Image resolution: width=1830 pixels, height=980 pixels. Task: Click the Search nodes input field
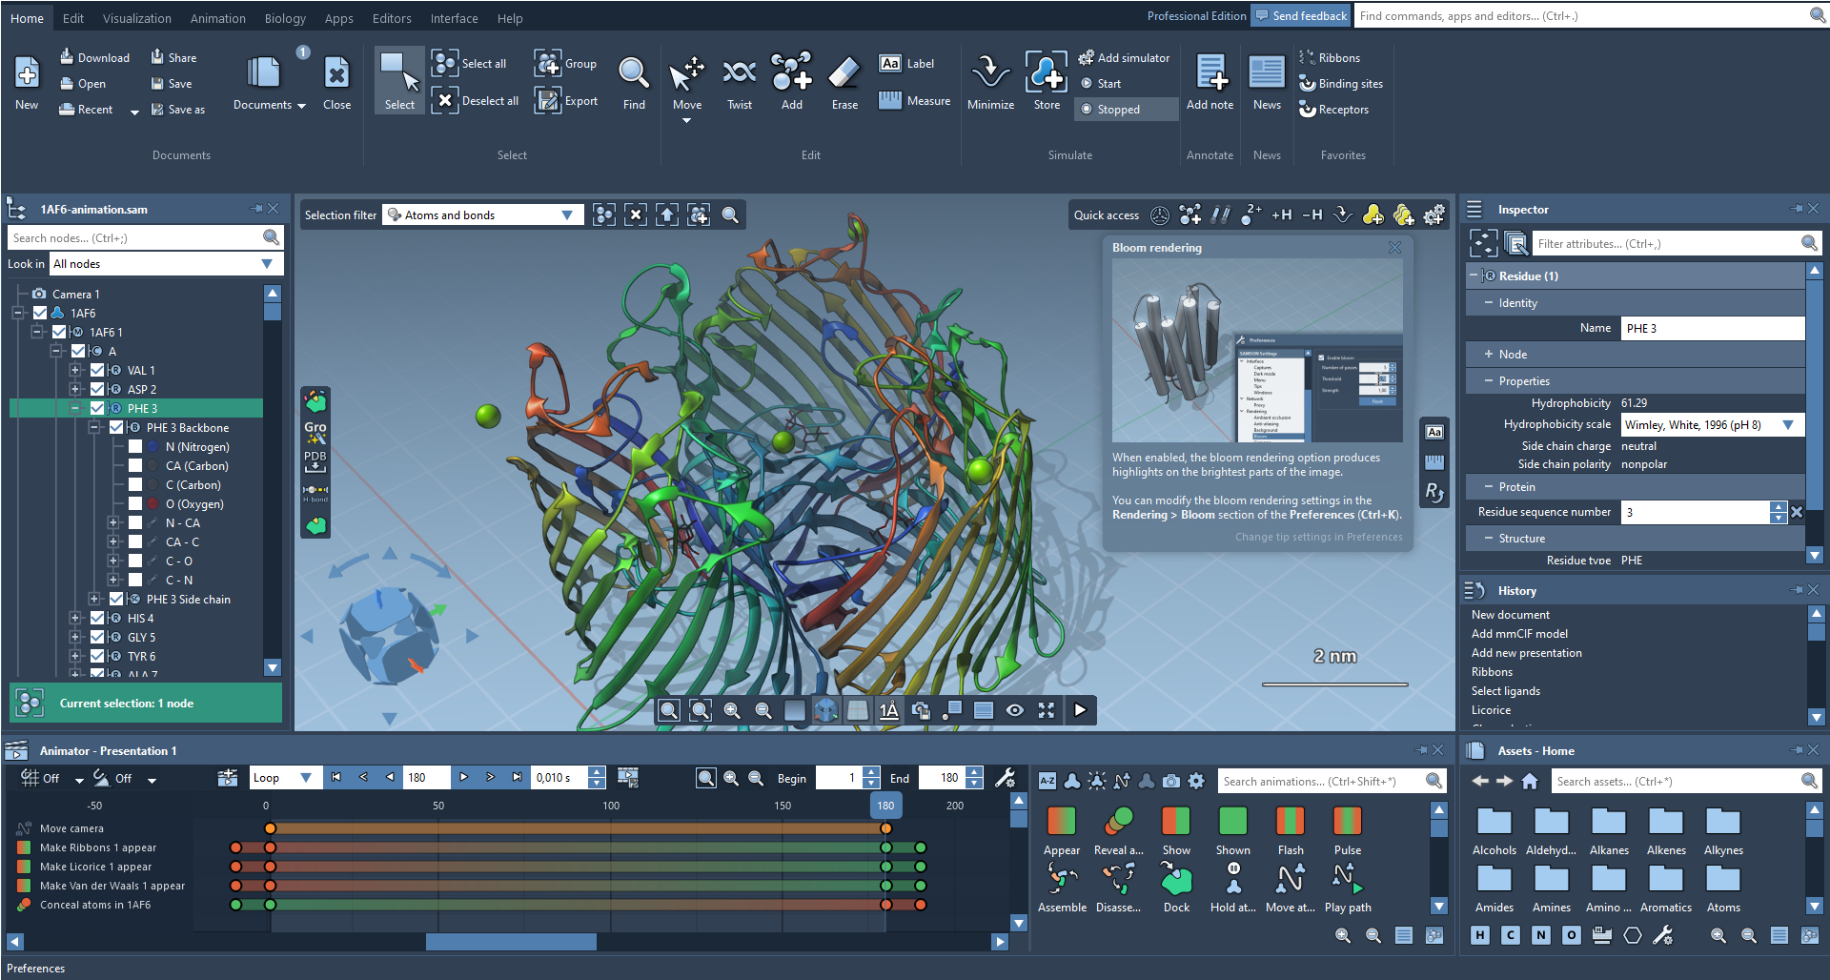pyautogui.click(x=133, y=238)
